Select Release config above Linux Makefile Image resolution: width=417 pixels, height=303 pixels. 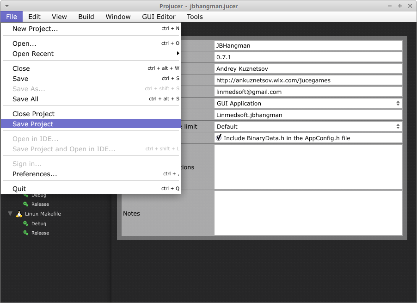pos(40,204)
